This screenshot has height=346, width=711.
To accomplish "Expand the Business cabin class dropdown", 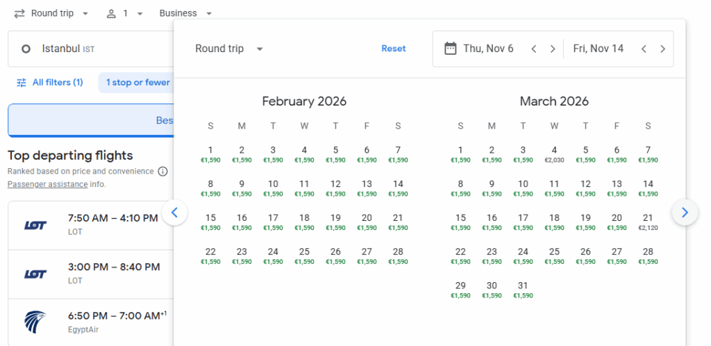I will (185, 13).
